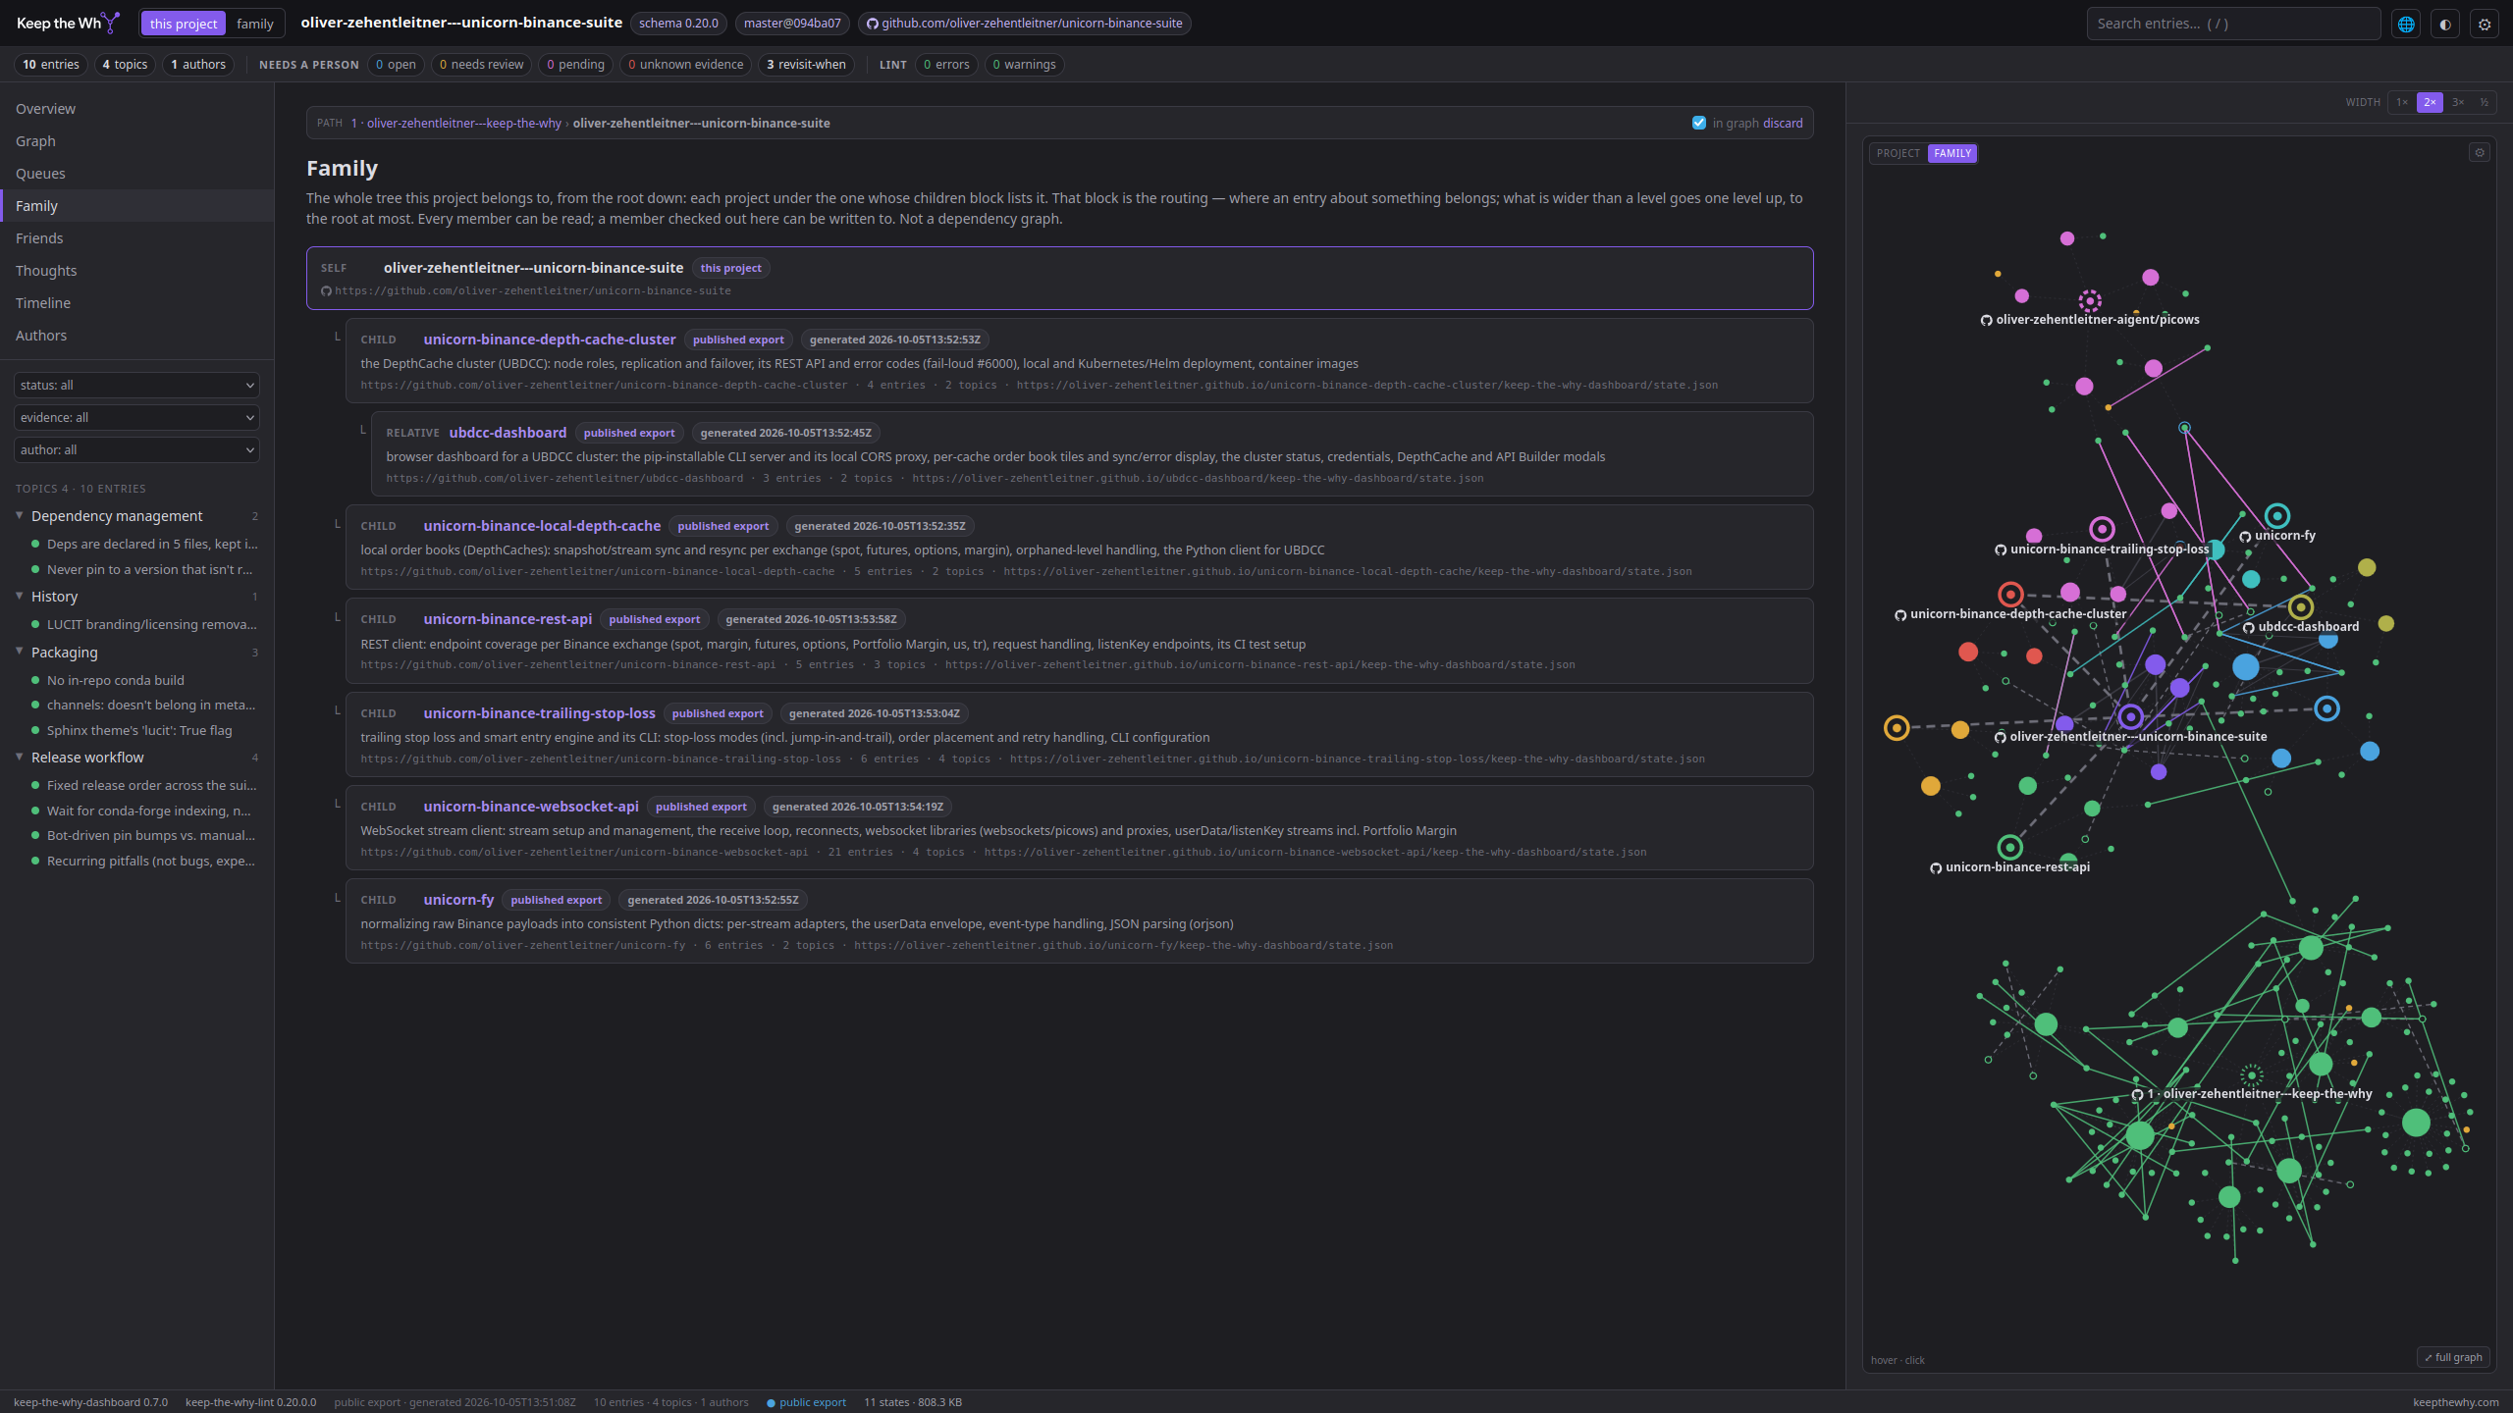Select the ubdcc-dashboard graph node

(x=2300, y=607)
